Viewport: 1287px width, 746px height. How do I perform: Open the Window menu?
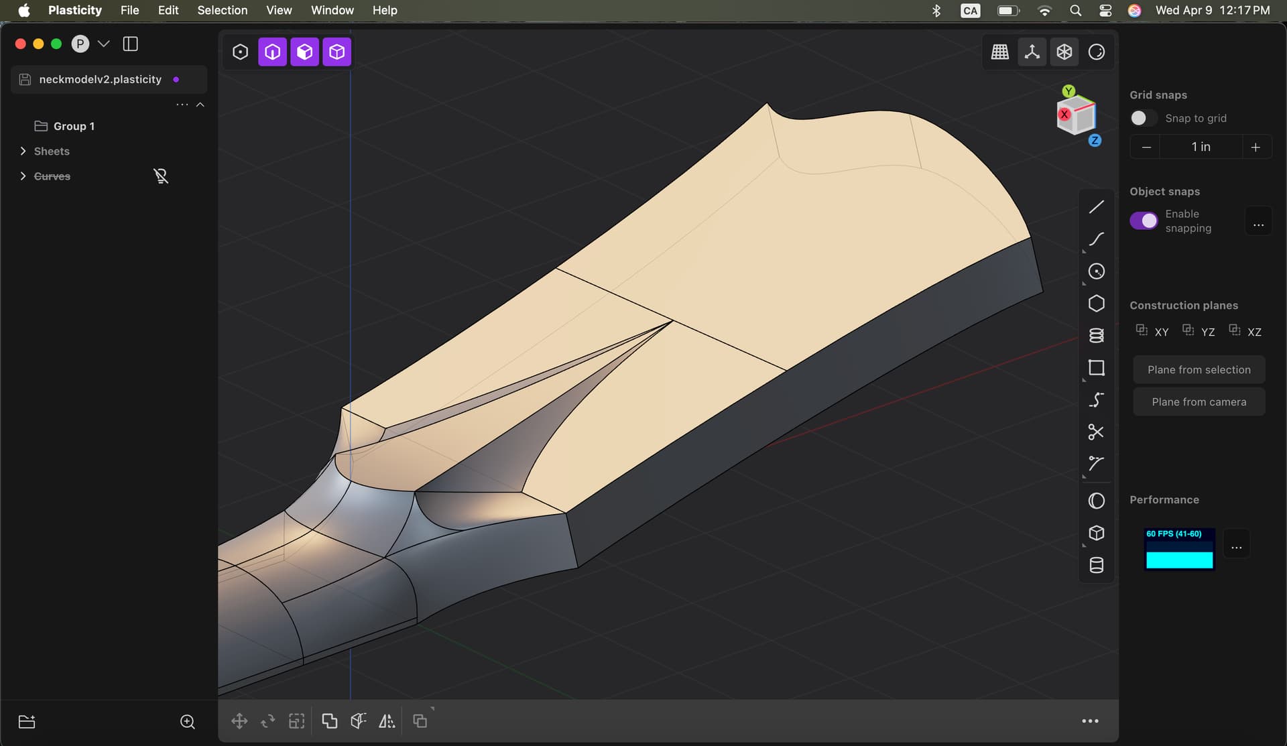(x=332, y=10)
